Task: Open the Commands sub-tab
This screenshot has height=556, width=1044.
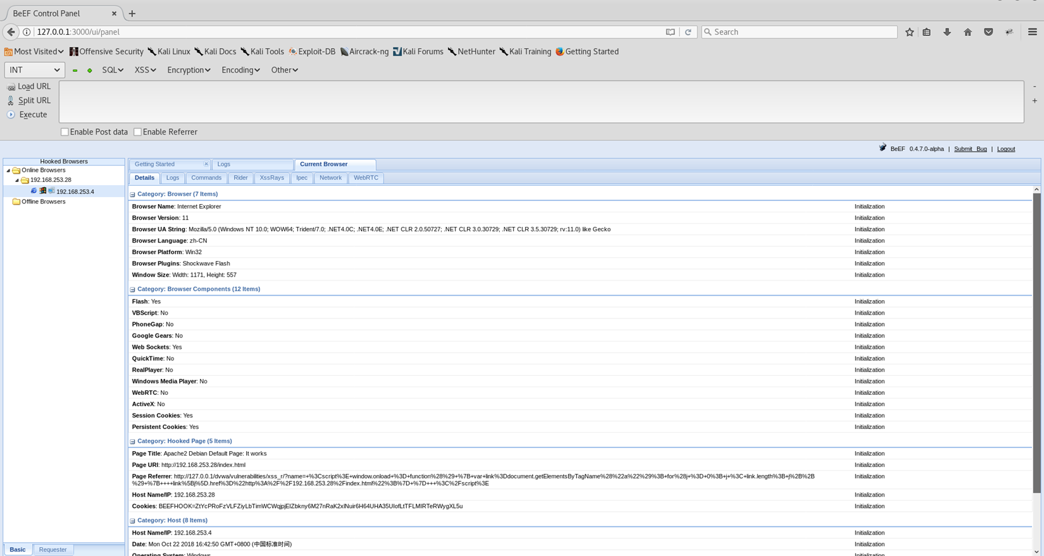Action: coord(206,178)
